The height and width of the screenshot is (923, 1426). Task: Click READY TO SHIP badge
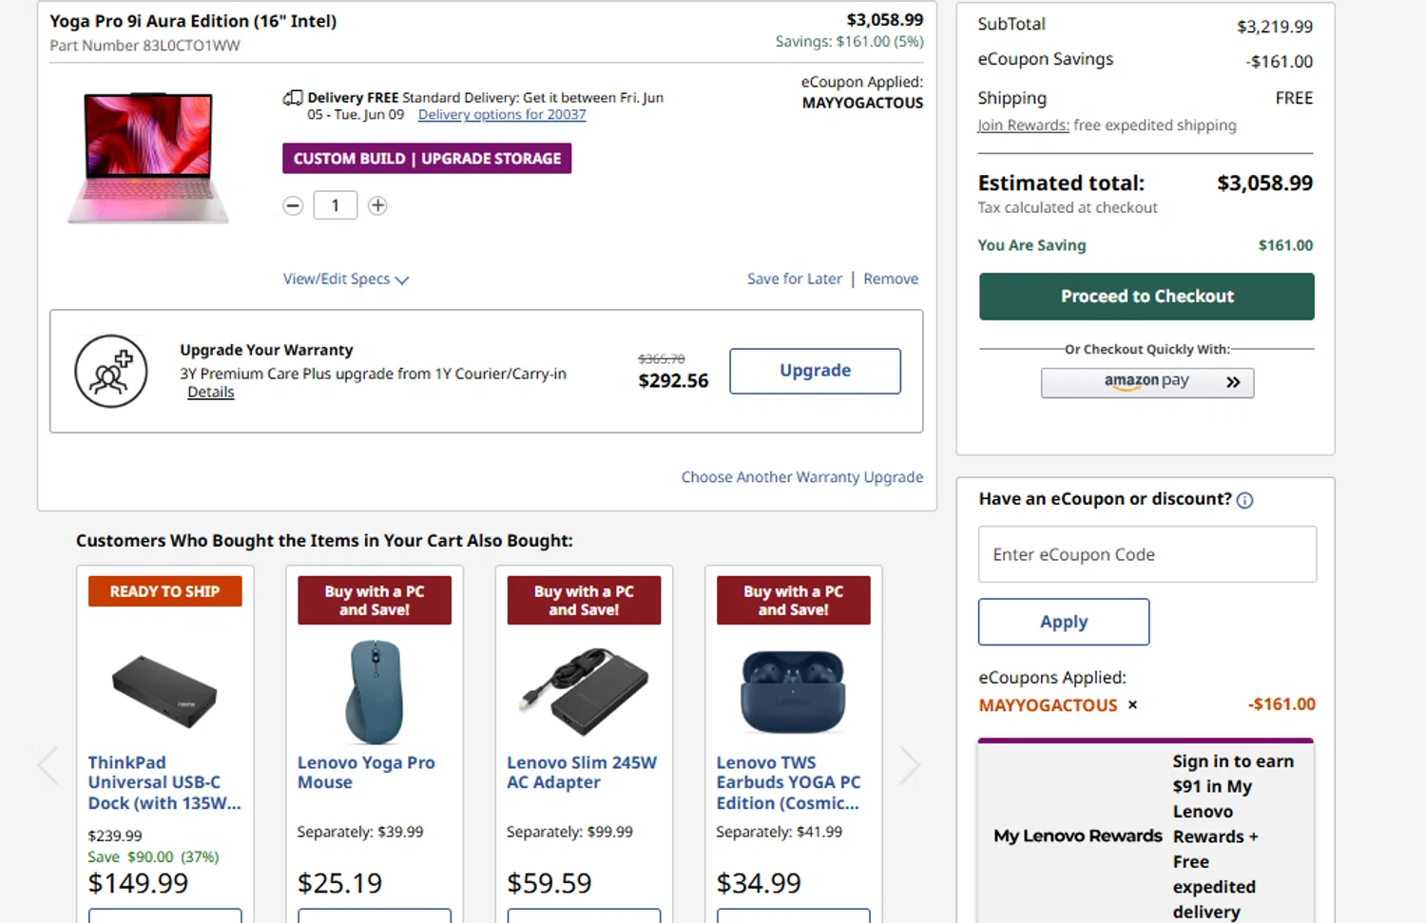coord(164,591)
